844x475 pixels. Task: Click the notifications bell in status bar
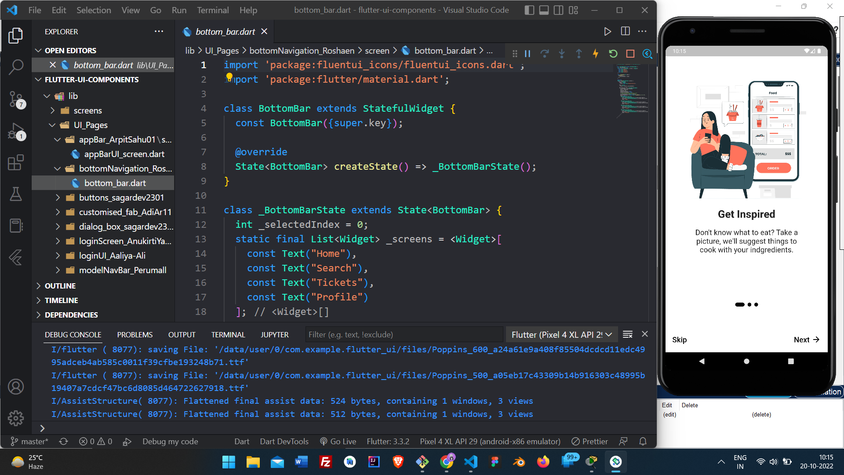coord(643,442)
